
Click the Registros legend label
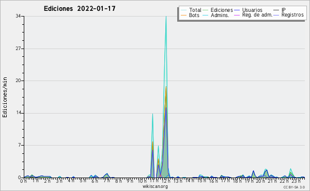[x=292, y=15]
